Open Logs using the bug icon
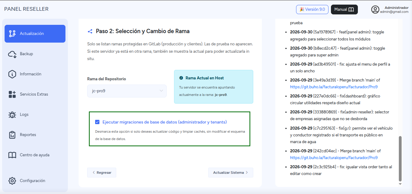Screen dimensions: 412x194 click(12, 115)
